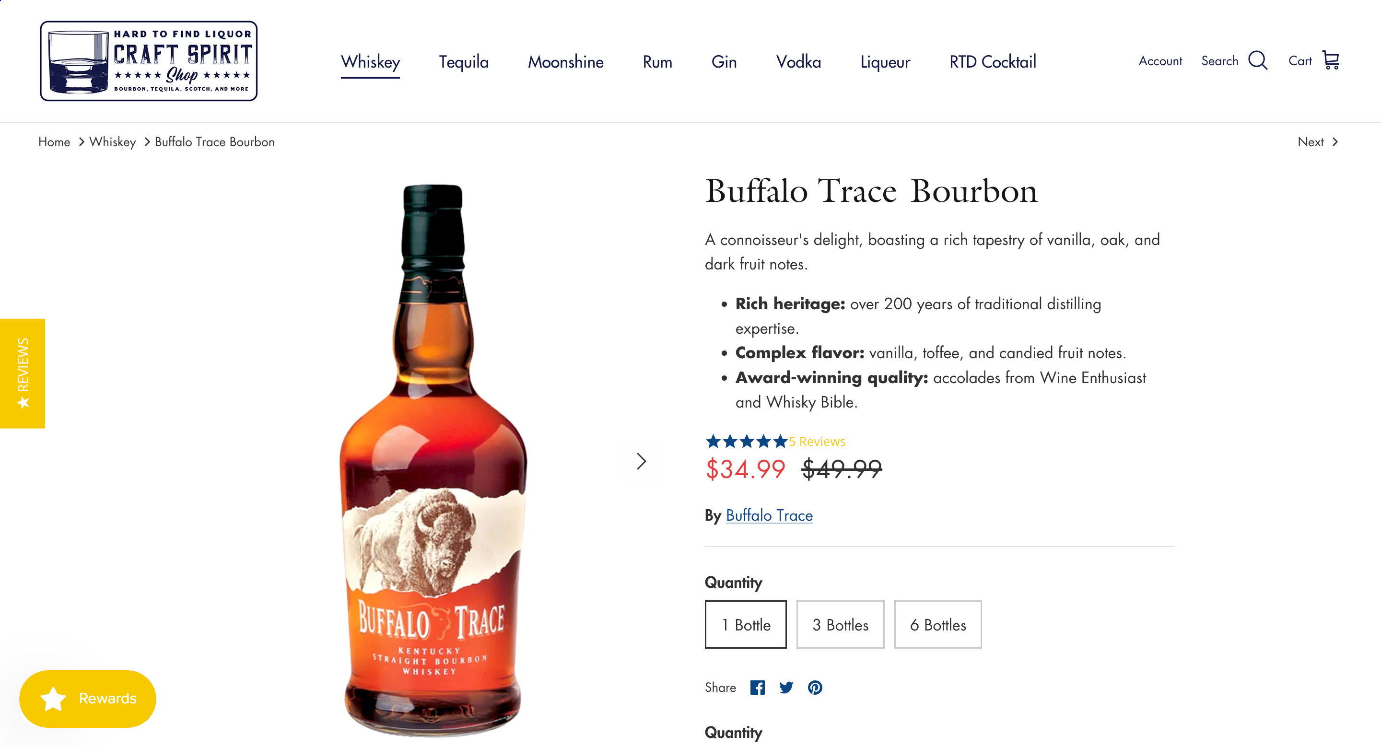This screenshot has width=1381, height=747.
Task: Share product on Facebook
Action: point(757,688)
